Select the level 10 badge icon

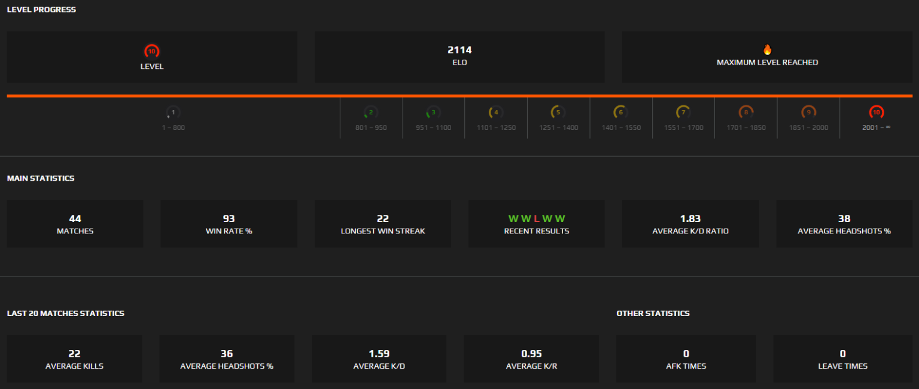tap(876, 111)
